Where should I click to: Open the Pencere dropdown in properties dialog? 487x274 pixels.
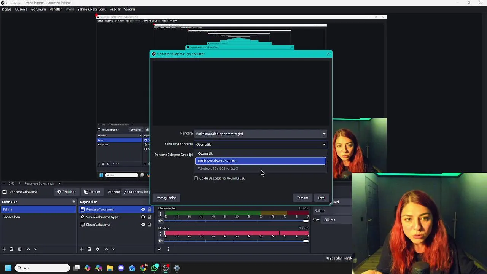pos(261,134)
